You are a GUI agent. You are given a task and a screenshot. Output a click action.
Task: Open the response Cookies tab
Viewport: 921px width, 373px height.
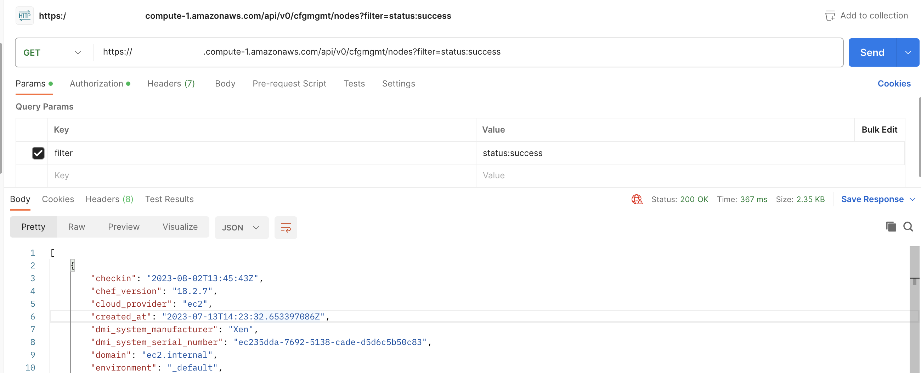[x=58, y=199]
